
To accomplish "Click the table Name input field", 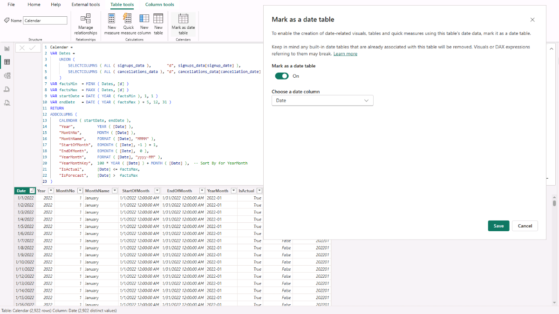I will pos(45,20).
